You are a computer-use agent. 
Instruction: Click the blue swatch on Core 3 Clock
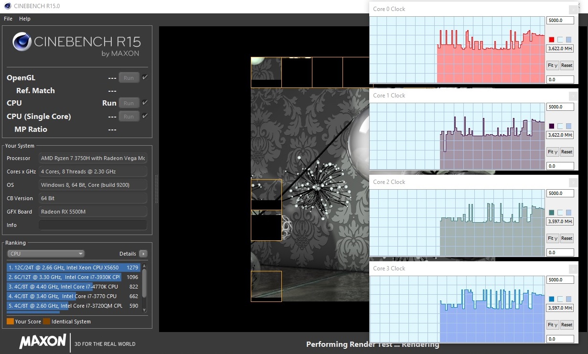[x=552, y=299]
